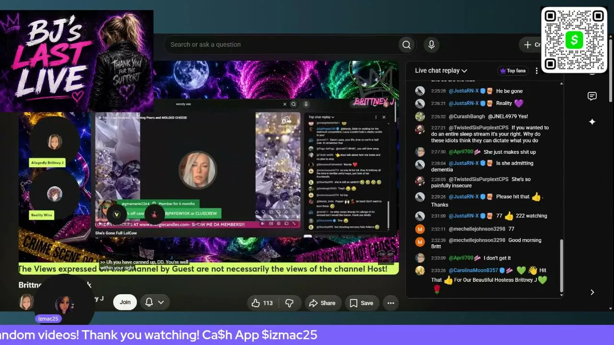Open @CarolinaMoon8357's chat username

473,271
